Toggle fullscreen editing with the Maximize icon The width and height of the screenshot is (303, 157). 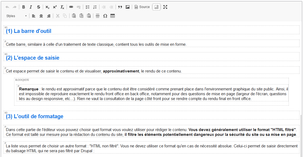pos(165,7)
